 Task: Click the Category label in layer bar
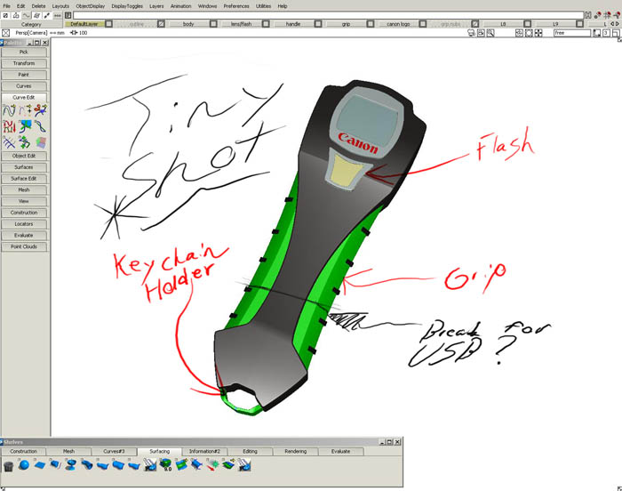pos(31,24)
